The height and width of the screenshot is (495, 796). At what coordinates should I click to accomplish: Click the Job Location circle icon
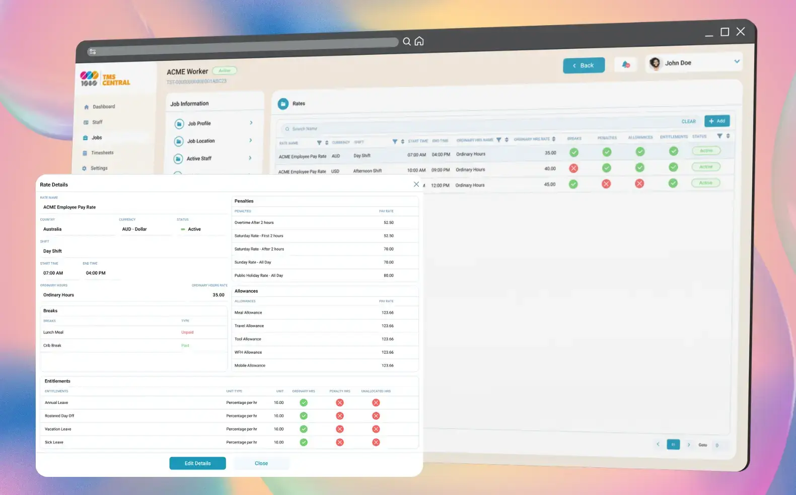179,141
